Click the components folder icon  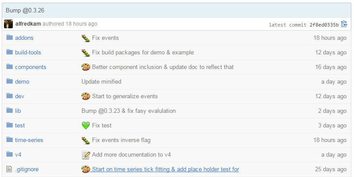tap(9, 67)
